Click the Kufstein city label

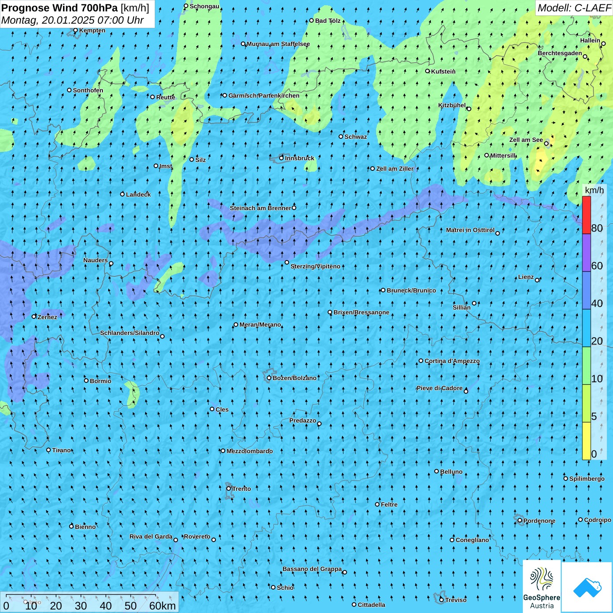(443, 71)
